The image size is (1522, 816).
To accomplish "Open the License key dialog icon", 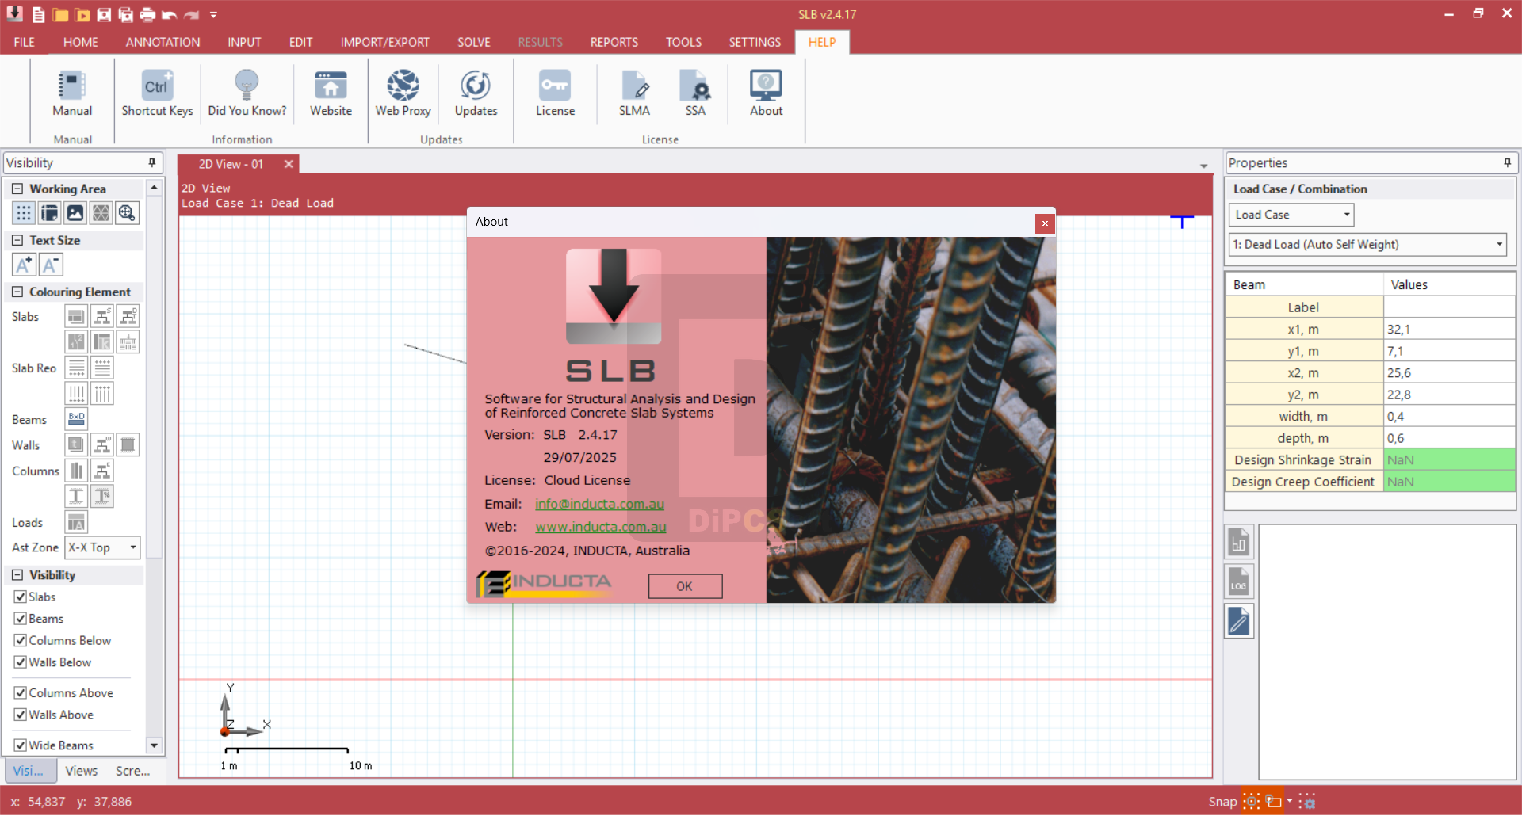I will coord(555,85).
